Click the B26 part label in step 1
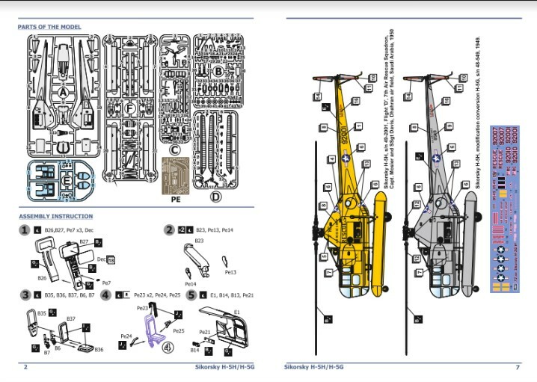 coord(42,278)
